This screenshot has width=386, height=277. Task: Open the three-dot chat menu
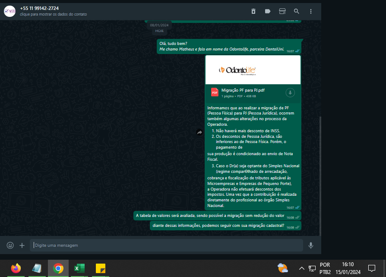(x=311, y=11)
